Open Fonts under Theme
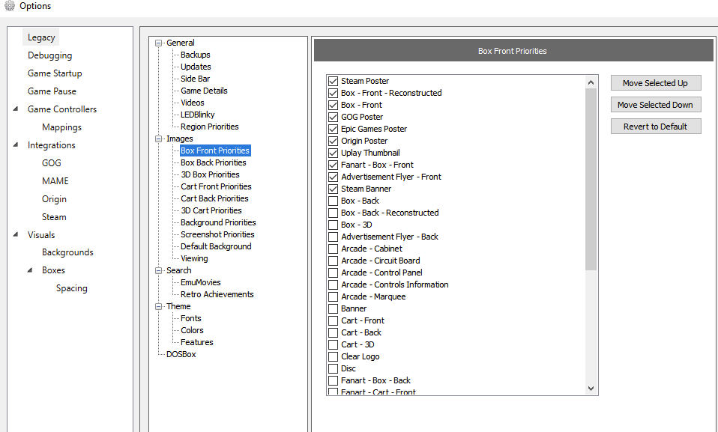The height and width of the screenshot is (432, 718). [x=190, y=318]
